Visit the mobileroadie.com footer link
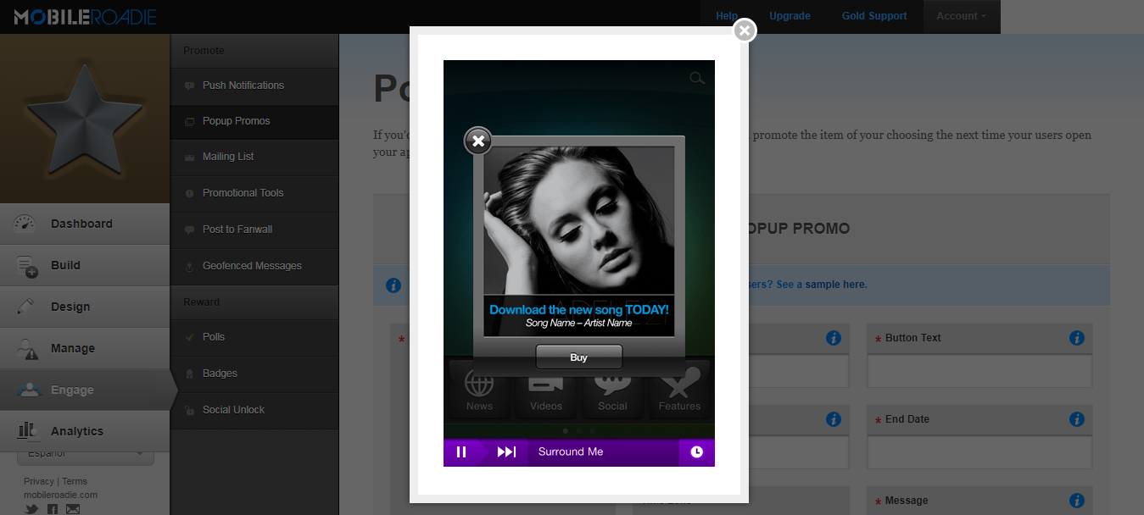1144x515 pixels. (60, 495)
